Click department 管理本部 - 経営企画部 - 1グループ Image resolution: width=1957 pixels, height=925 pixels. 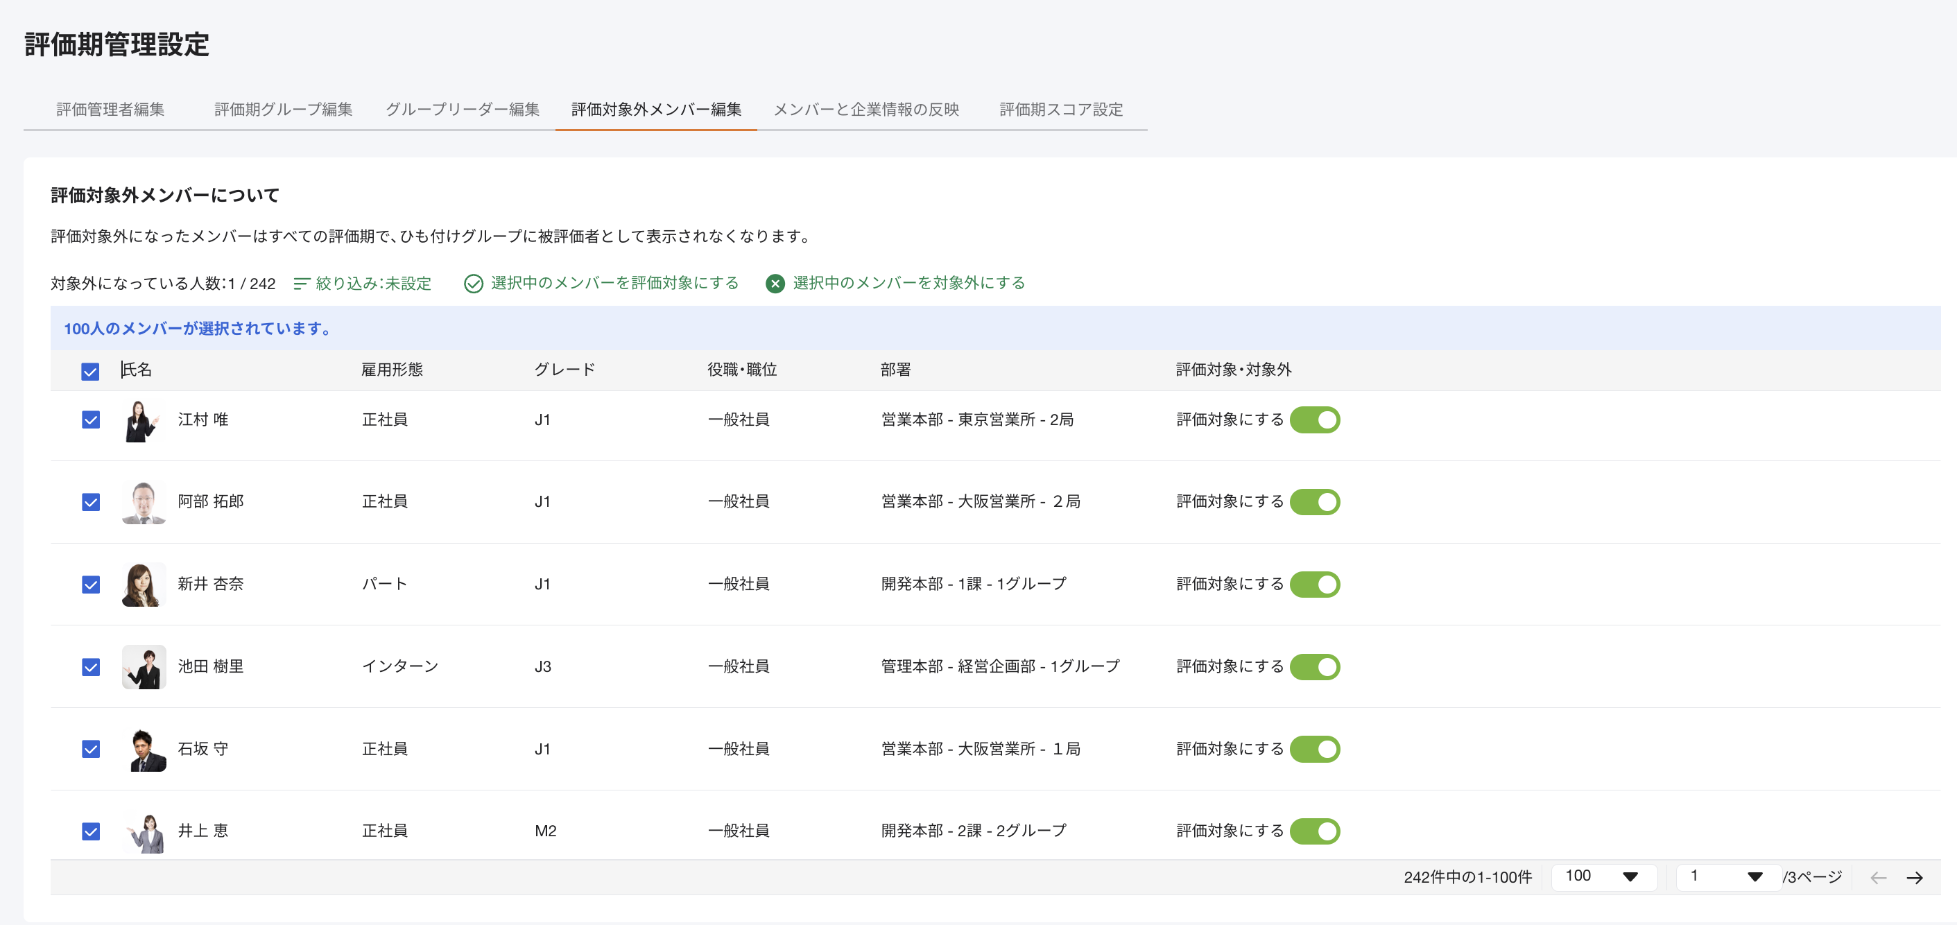1001,667
